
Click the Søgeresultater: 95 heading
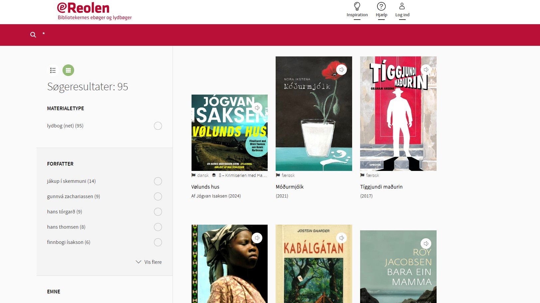(88, 87)
